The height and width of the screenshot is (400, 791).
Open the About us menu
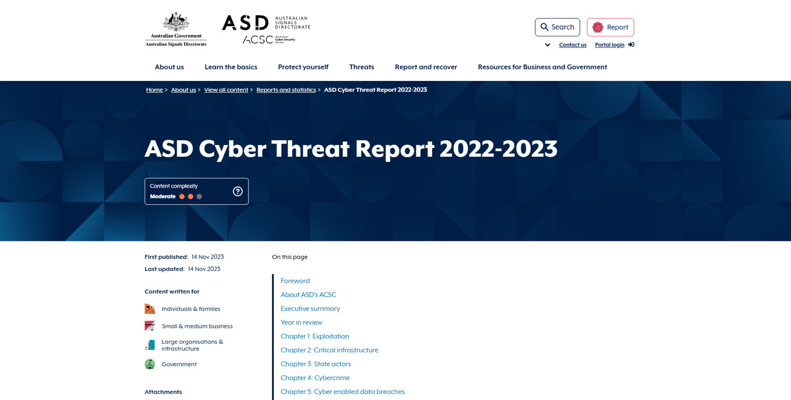click(169, 67)
